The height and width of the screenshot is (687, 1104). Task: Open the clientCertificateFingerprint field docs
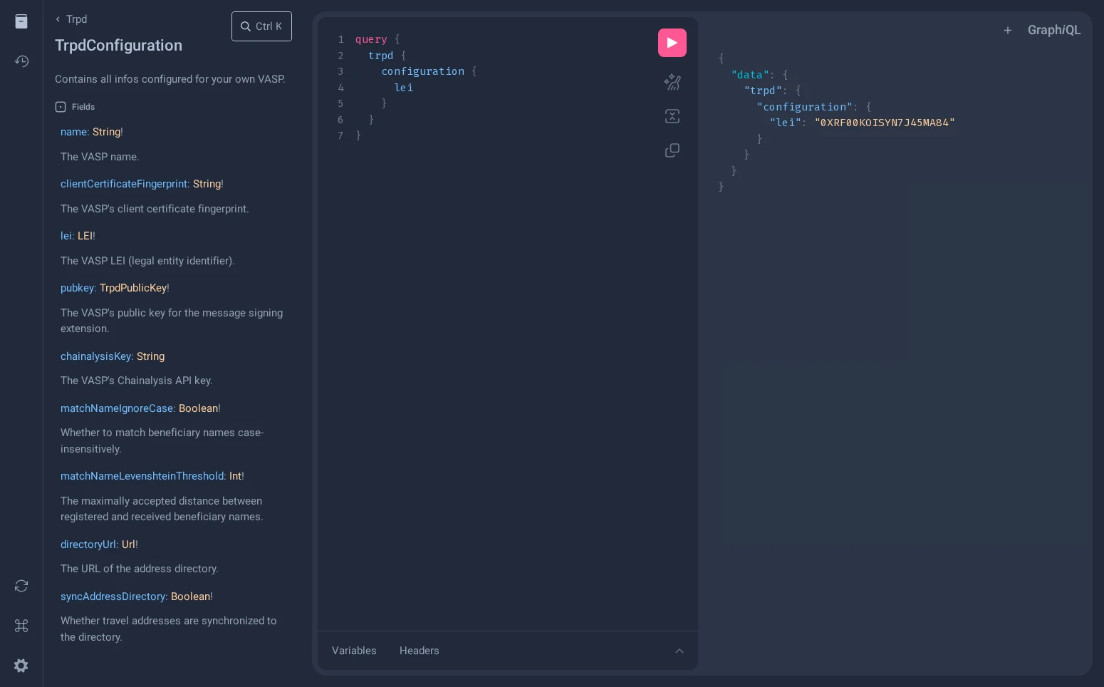[x=125, y=184]
